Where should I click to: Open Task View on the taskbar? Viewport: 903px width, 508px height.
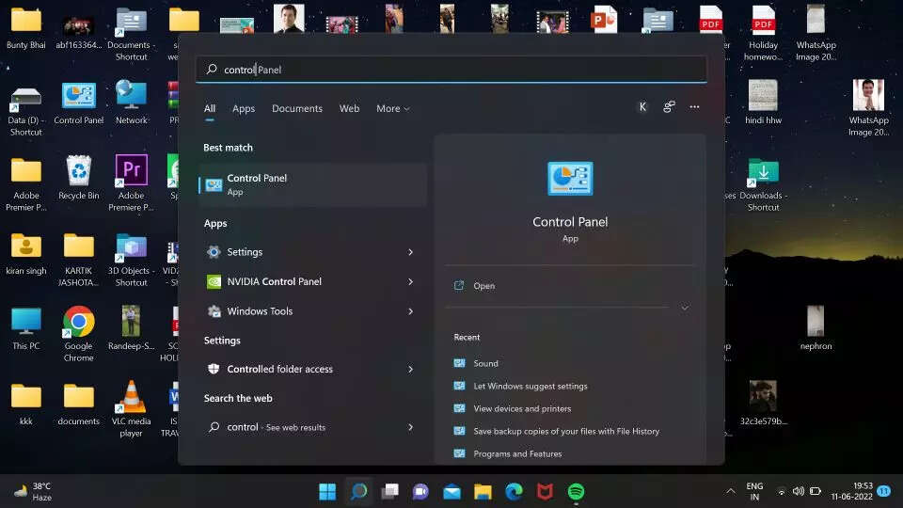click(x=389, y=491)
